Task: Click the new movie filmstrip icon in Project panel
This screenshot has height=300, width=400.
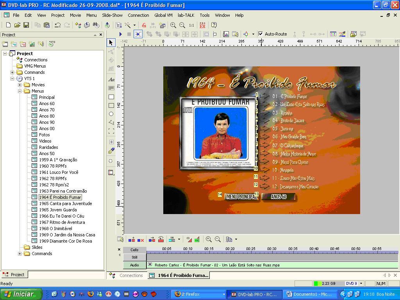Action: pos(5,44)
